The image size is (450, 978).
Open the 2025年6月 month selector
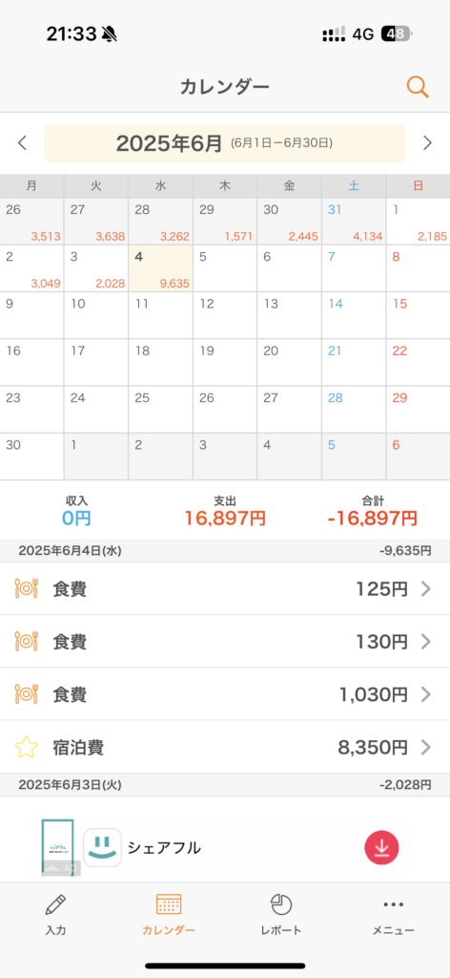pos(225,143)
